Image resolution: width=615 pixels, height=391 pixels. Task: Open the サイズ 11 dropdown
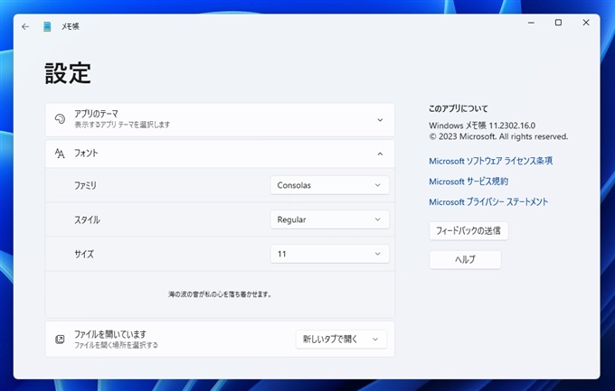(x=329, y=254)
